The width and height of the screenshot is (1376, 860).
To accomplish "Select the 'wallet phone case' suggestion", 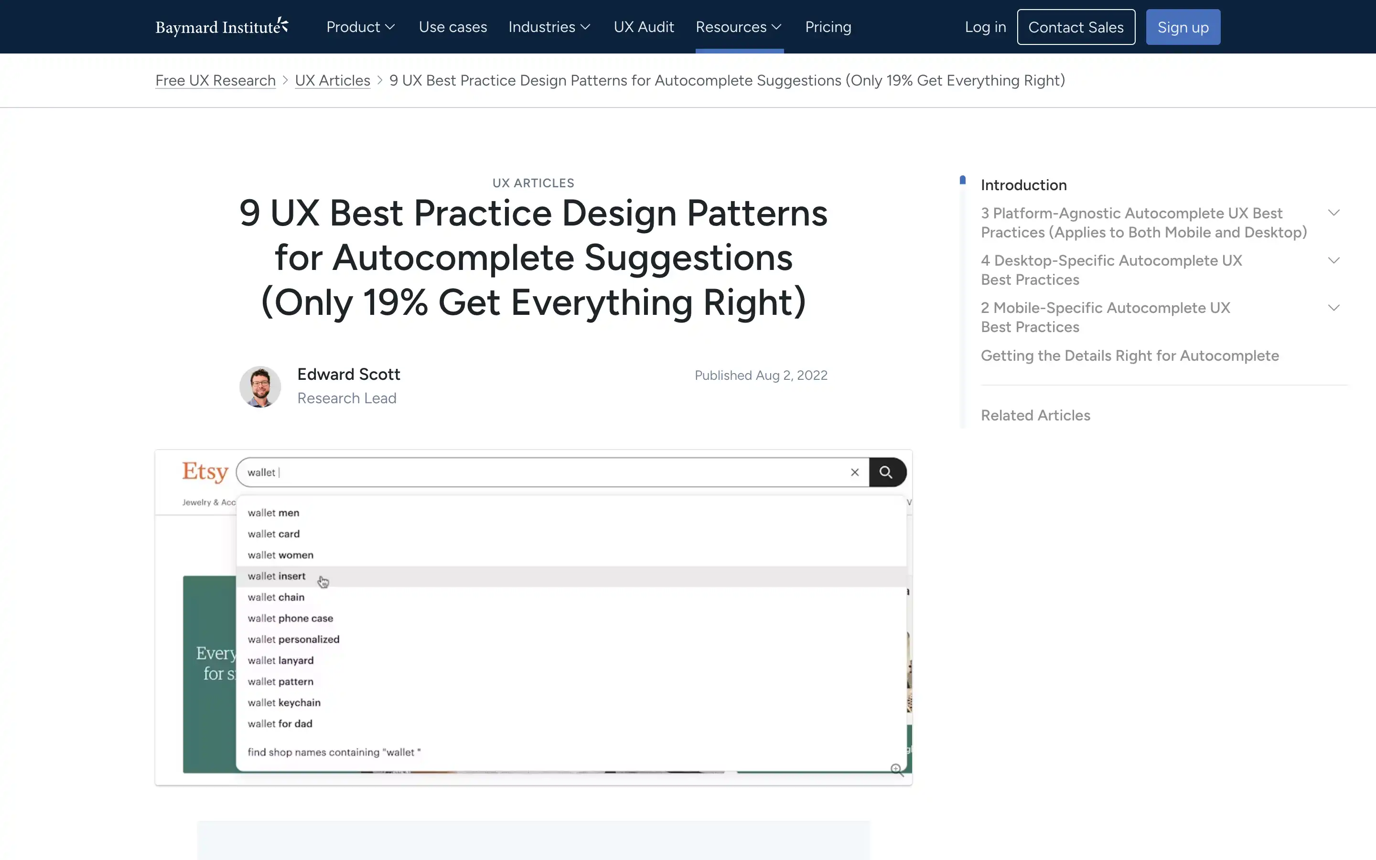I will tap(571, 618).
